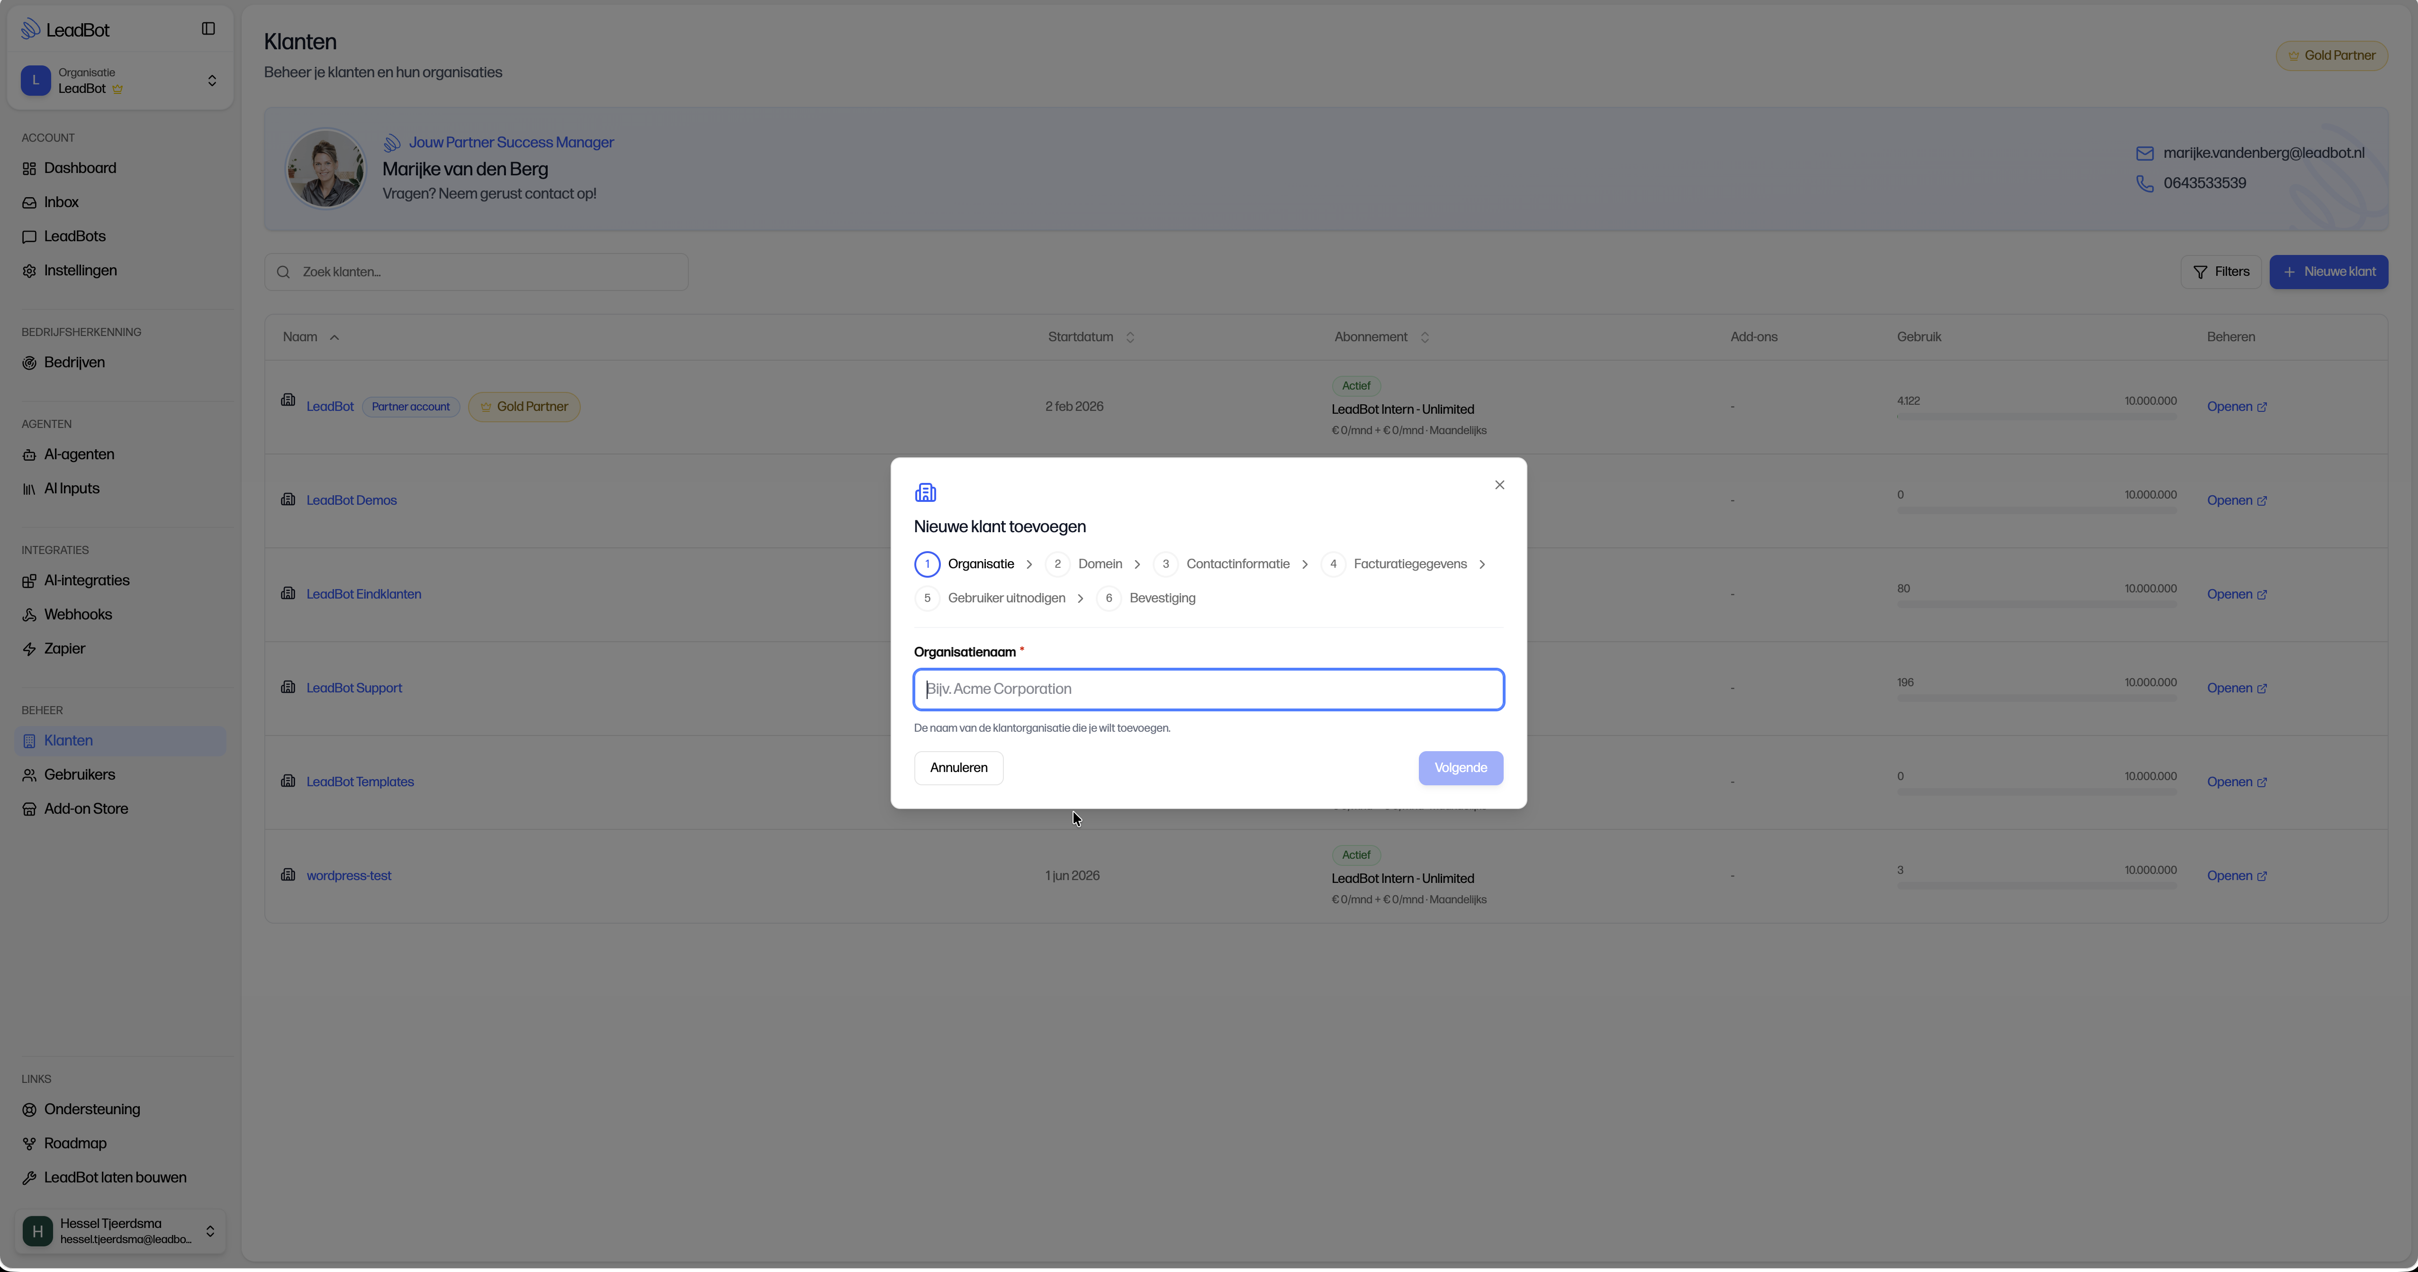Click the Actief status badge in the wordpress-test row
The height and width of the screenshot is (1272, 2418).
1356,855
